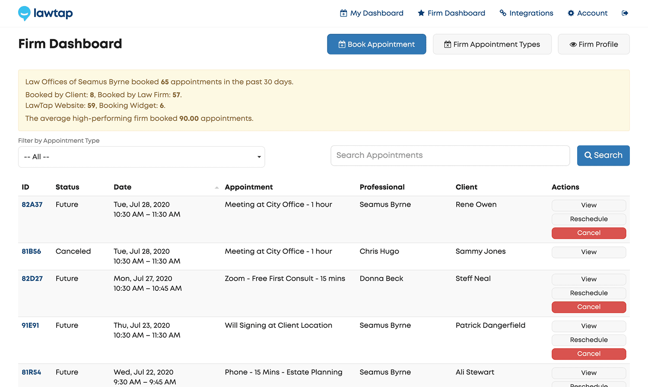View Sammy Jones's canceled appointment
648x387 pixels.
[588, 252]
